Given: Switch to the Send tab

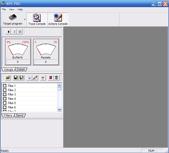Looking at the screenshot, I should [x=19, y=116].
